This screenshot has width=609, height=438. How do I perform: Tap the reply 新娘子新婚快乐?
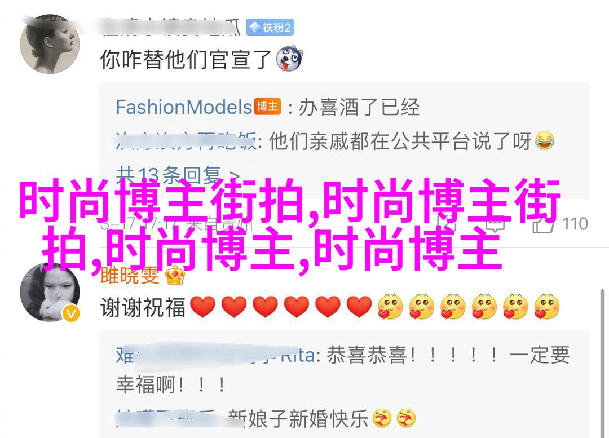pyautogui.click(x=298, y=419)
